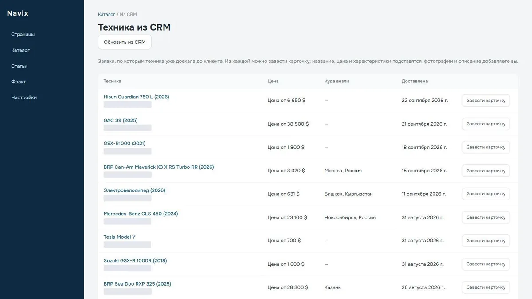Click the Техника column header

[112, 81]
